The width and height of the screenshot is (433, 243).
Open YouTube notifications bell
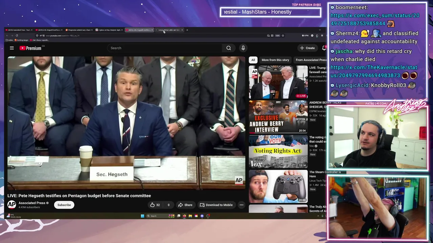pyautogui.click(x=324, y=48)
